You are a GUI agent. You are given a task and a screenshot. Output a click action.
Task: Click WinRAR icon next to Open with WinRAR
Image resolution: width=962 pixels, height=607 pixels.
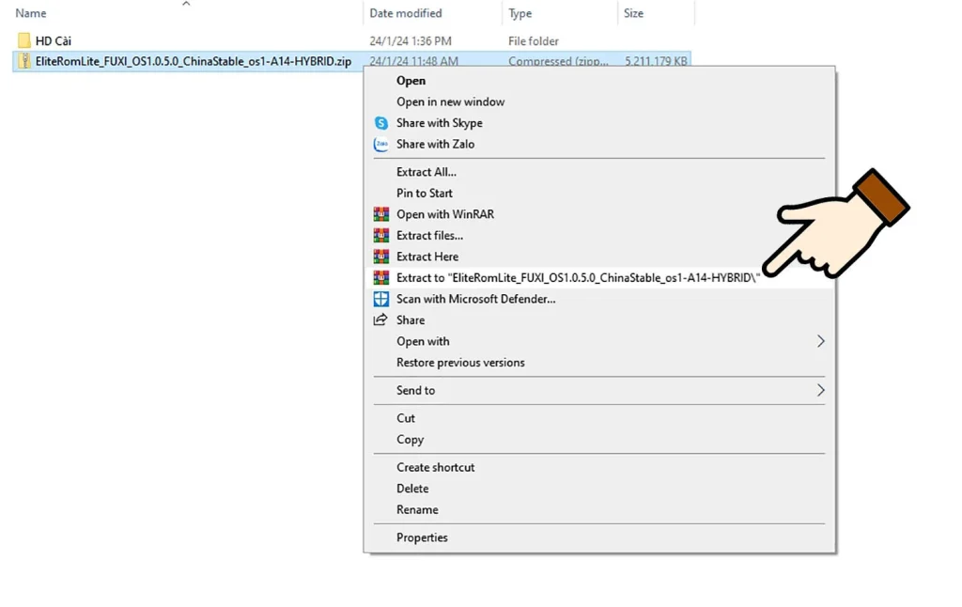point(380,214)
